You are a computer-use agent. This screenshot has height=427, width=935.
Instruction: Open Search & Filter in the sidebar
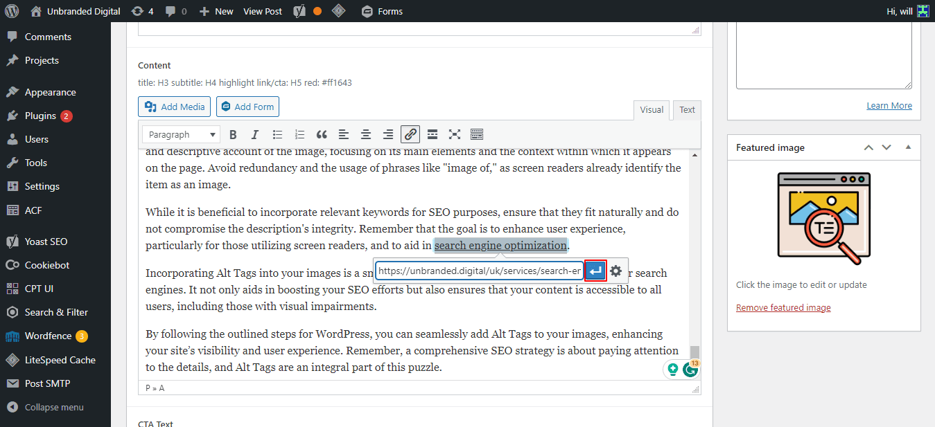pyautogui.click(x=56, y=312)
